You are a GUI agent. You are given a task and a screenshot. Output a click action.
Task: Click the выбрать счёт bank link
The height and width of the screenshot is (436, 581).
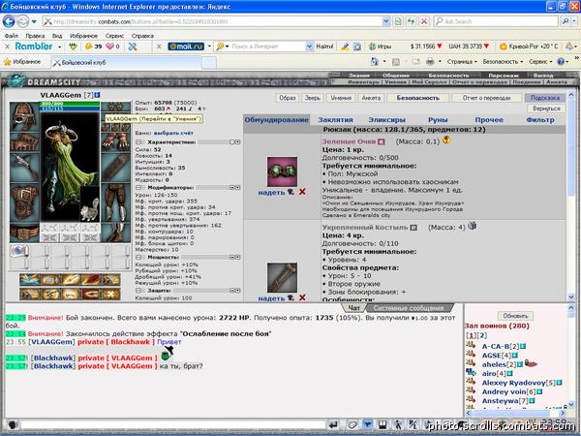click(x=173, y=133)
